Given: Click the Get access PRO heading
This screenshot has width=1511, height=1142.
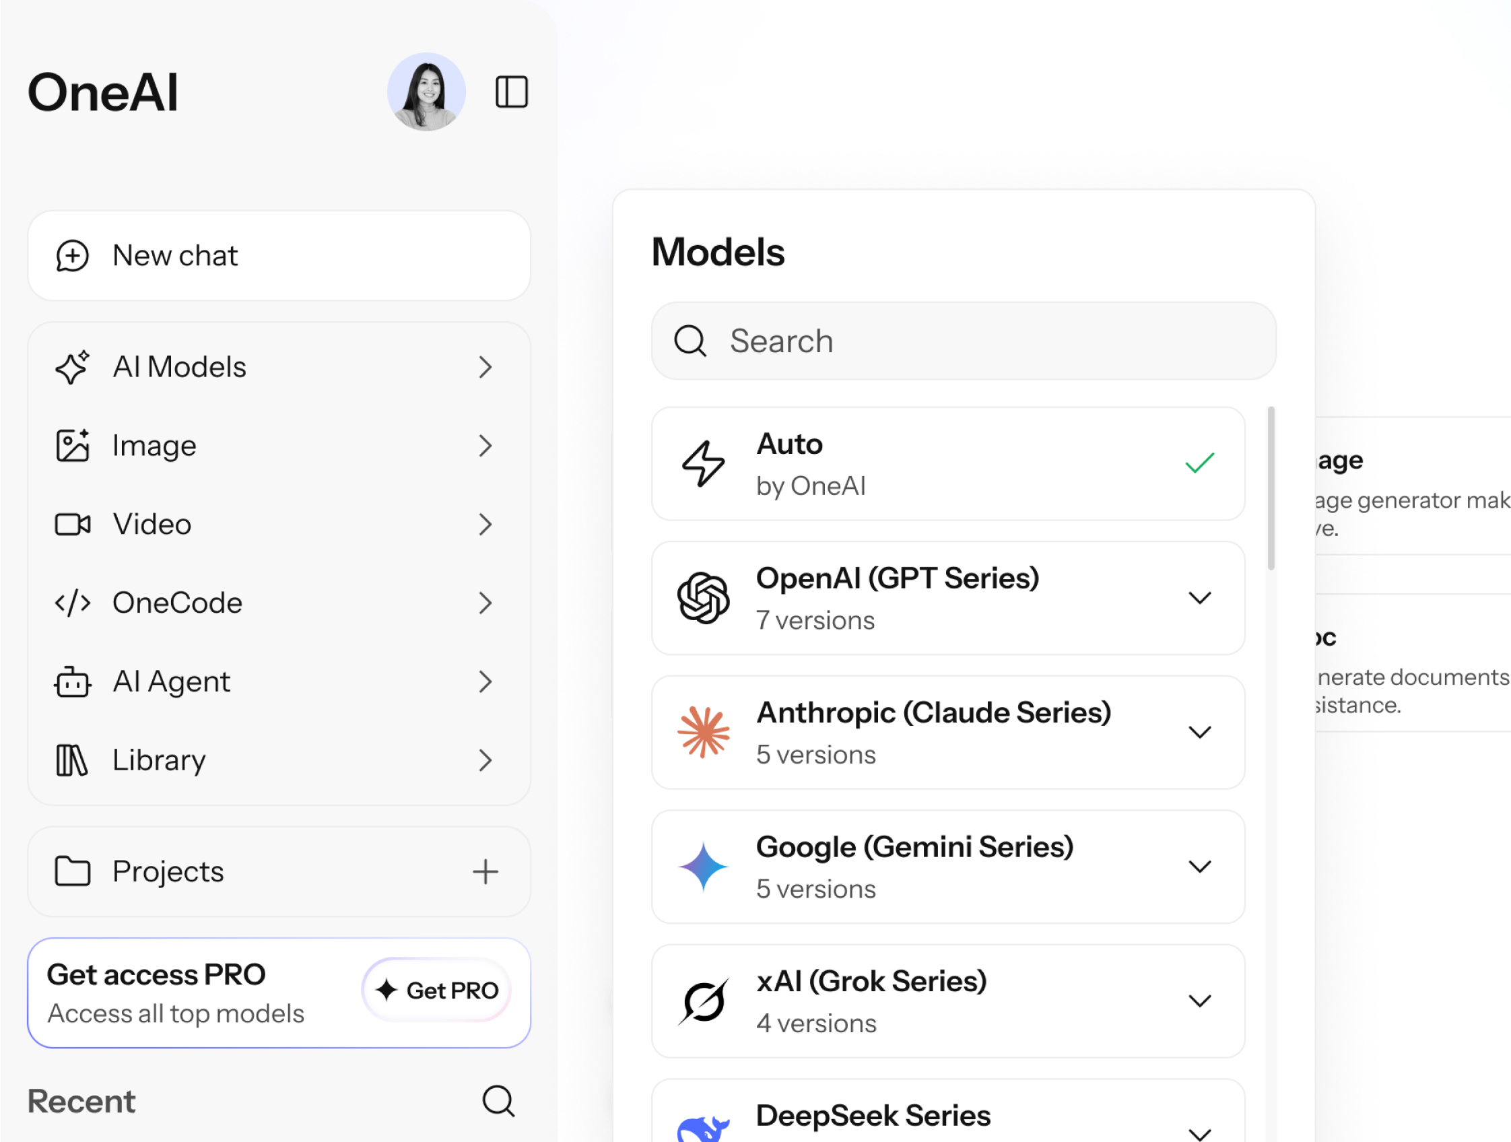Looking at the screenshot, I should coord(156,974).
